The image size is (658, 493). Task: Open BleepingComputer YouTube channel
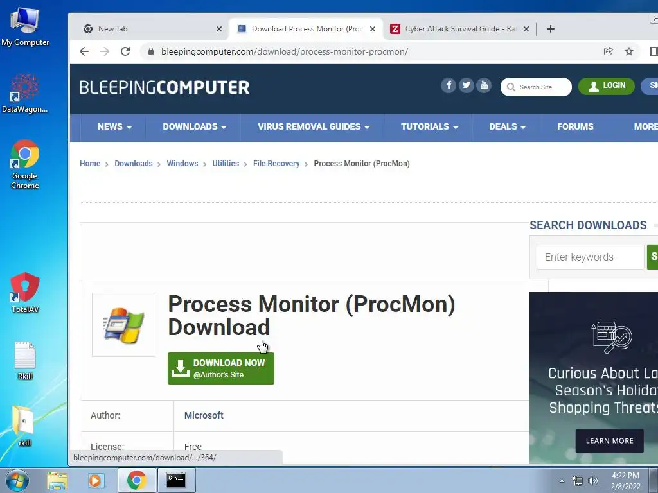point(484,85)
